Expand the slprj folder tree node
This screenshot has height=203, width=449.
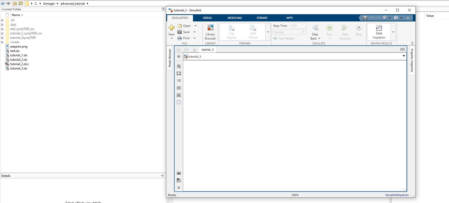tap(2, 25)
